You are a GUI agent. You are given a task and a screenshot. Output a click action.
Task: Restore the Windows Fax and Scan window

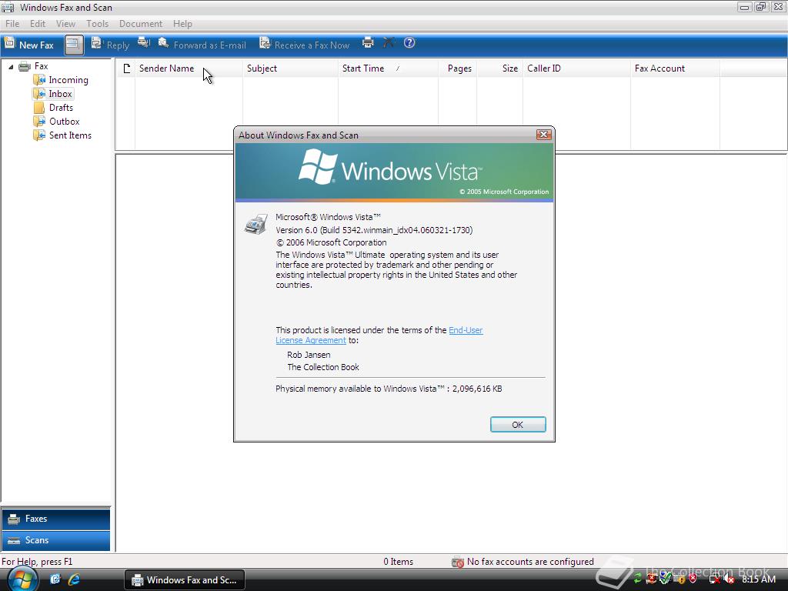761,6
